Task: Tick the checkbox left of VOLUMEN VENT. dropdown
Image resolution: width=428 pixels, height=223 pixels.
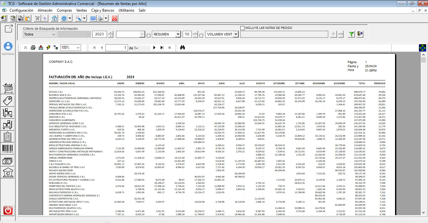Action: 201,35
